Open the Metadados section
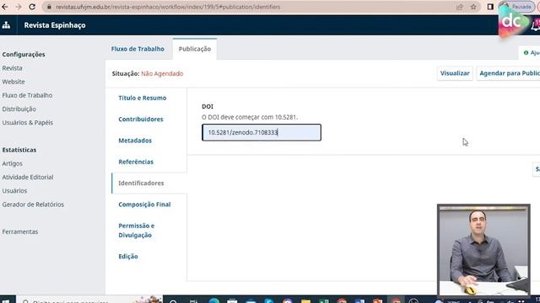The height and width of the screenshot is (303, 540). [135, 141]
